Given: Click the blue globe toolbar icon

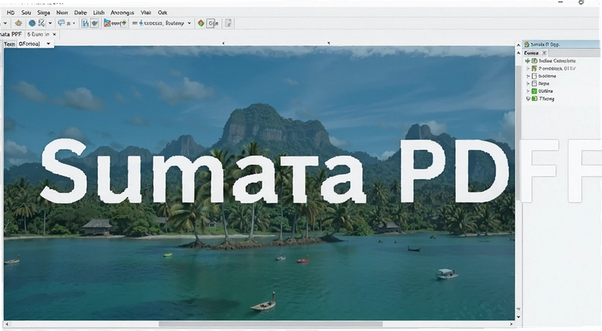Looking at the screenshot, I should click(32, 23).
